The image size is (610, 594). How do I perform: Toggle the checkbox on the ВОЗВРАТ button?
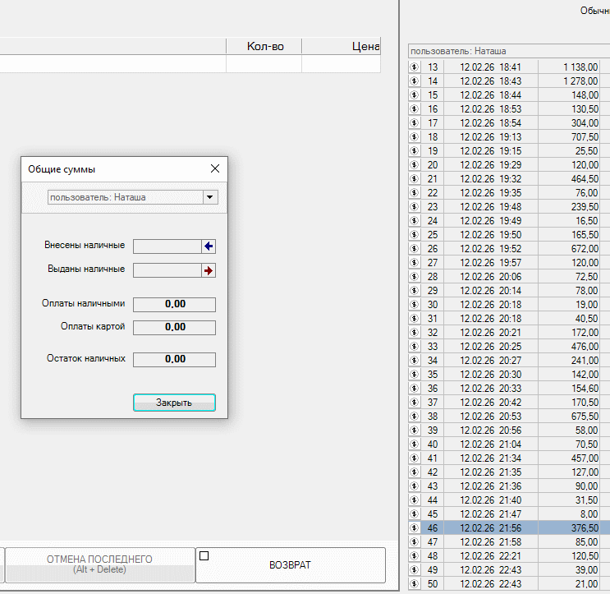coord(204,556)
